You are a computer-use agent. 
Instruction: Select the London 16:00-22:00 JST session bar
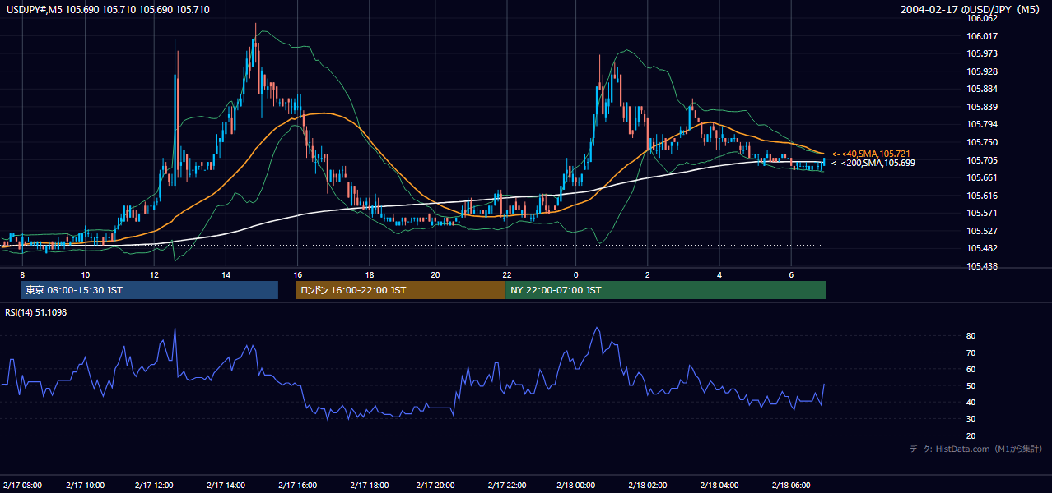pyautogui.click(x=401, y=290)
